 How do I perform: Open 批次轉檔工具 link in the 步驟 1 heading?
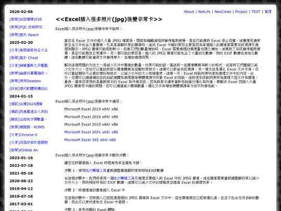(x=96, y=170)
